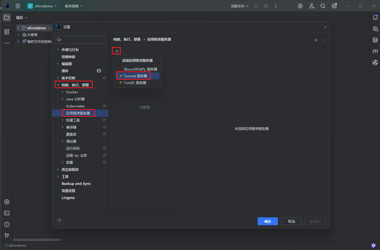Expand the Docker settings node
Viewport: 380px width, 250px height.
pyautogui.click(x=62, y=92)
